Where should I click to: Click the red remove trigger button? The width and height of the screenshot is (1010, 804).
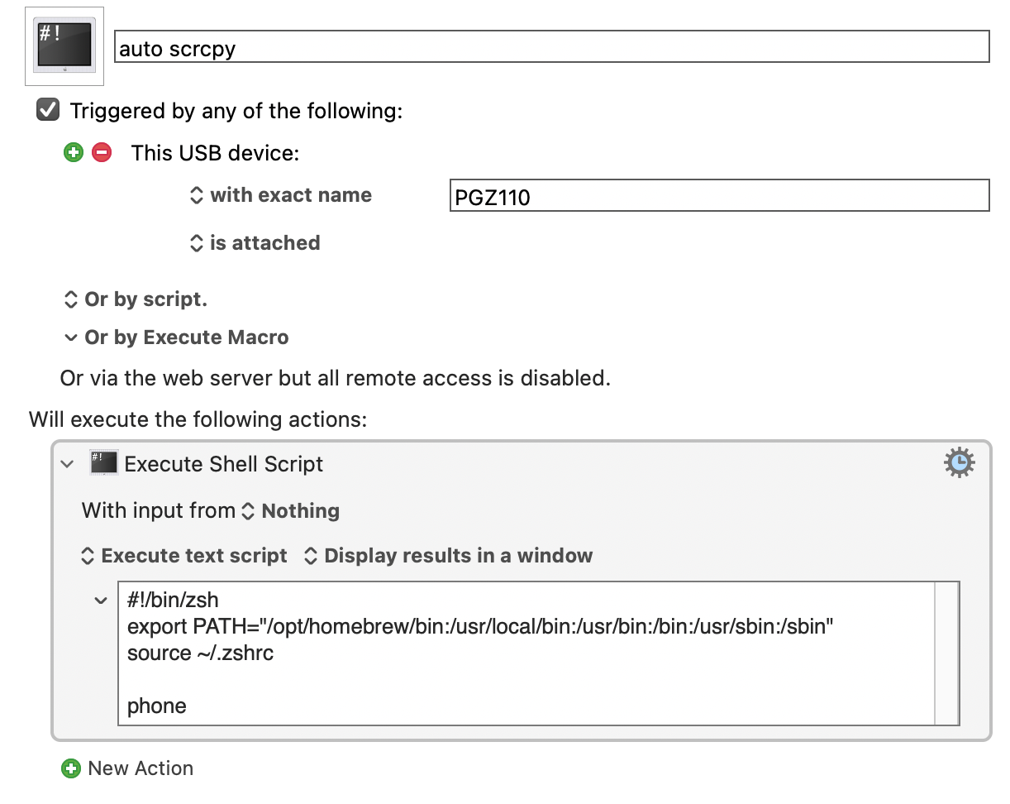coord(102,153)
